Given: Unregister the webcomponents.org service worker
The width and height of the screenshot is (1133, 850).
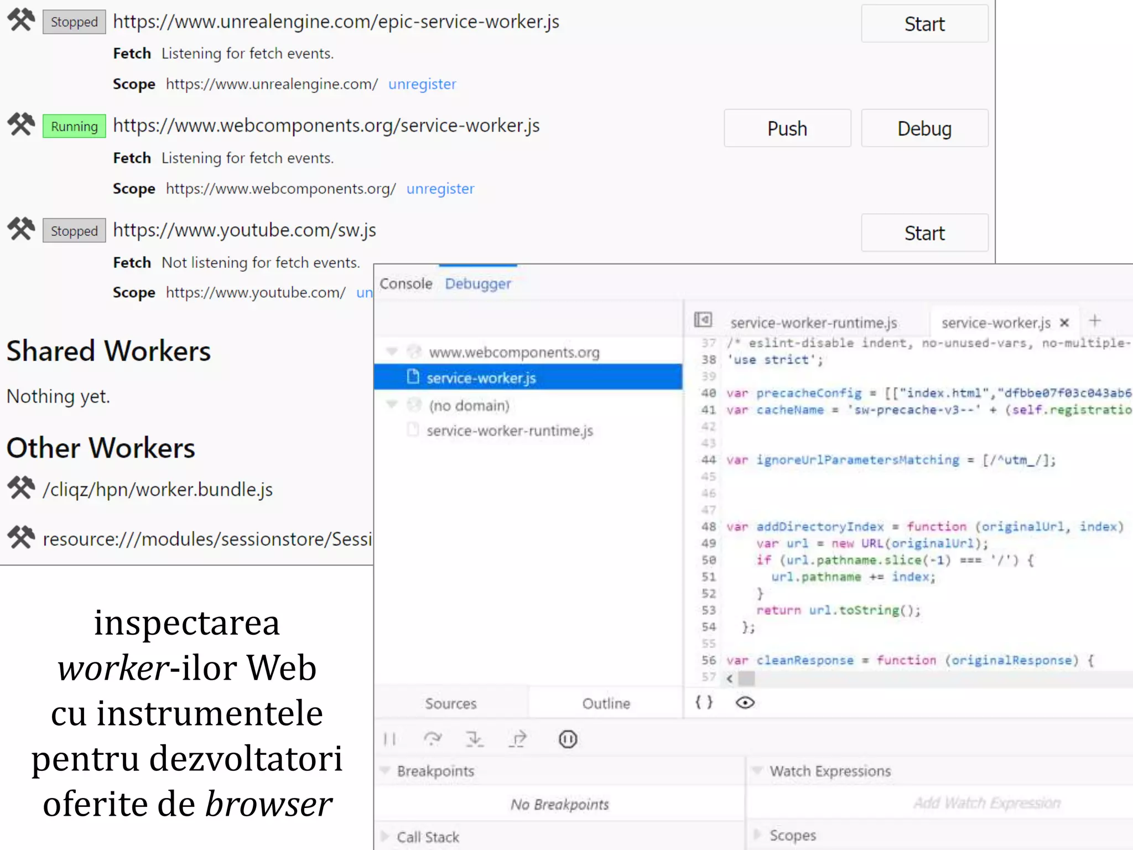Looking at the screenshot, I should 440,189.
